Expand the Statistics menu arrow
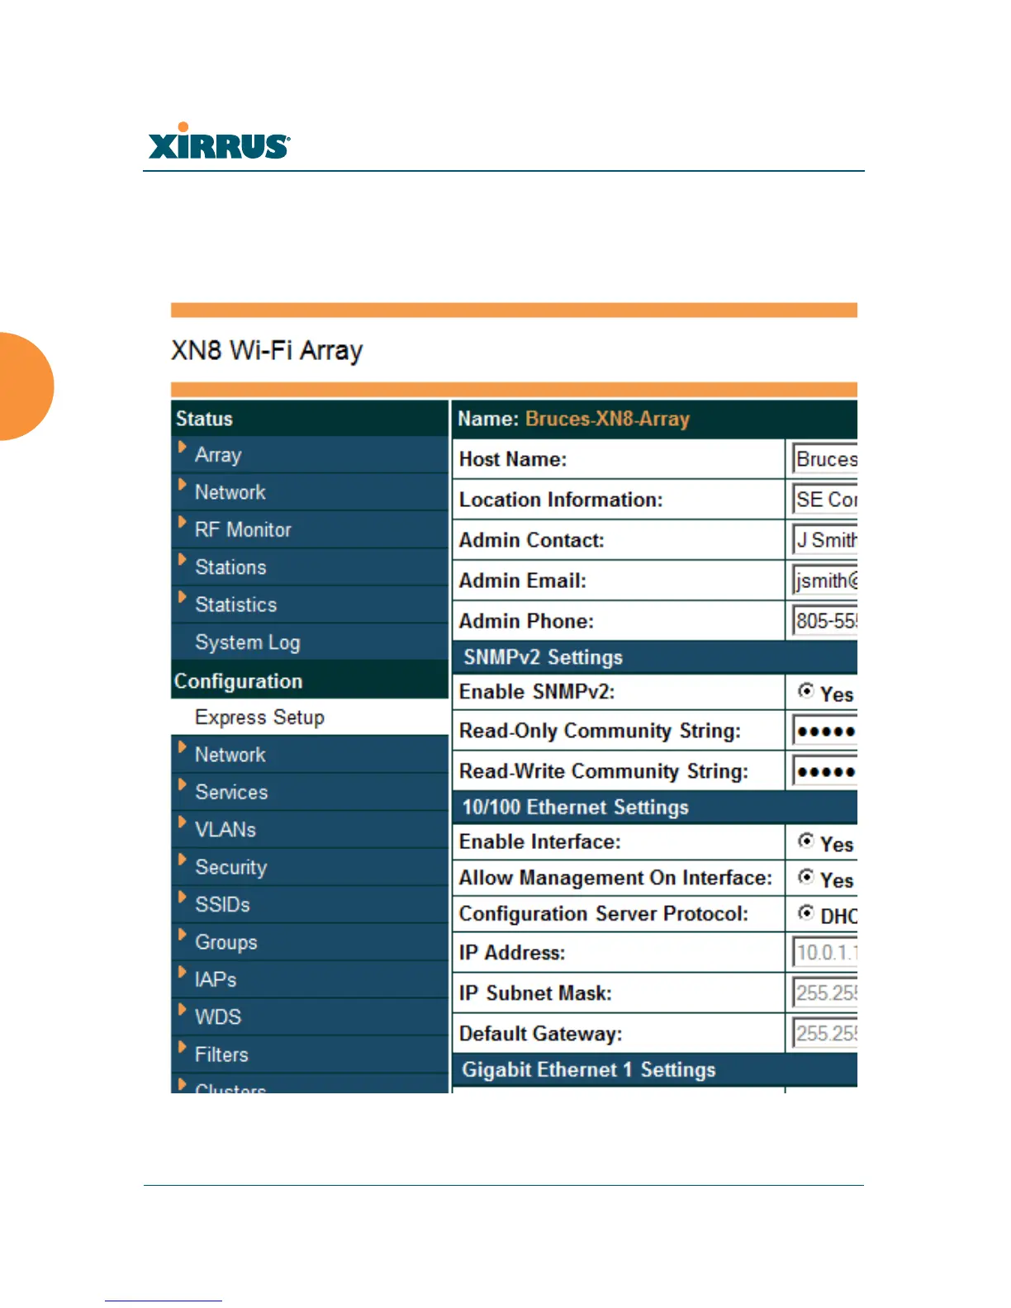This screenshot has width=1011, height=1308. 183,597
